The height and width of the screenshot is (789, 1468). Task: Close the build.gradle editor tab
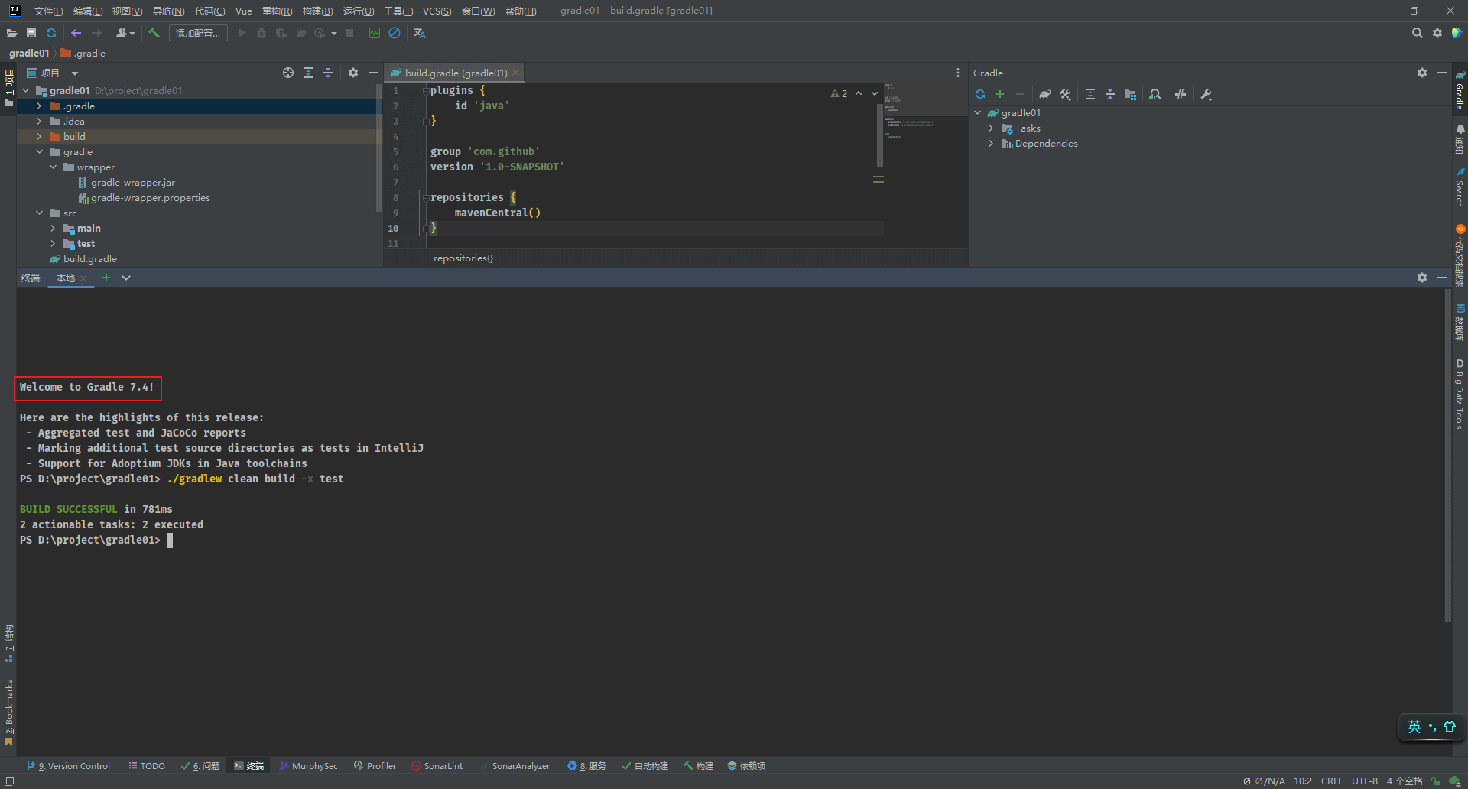515,73
